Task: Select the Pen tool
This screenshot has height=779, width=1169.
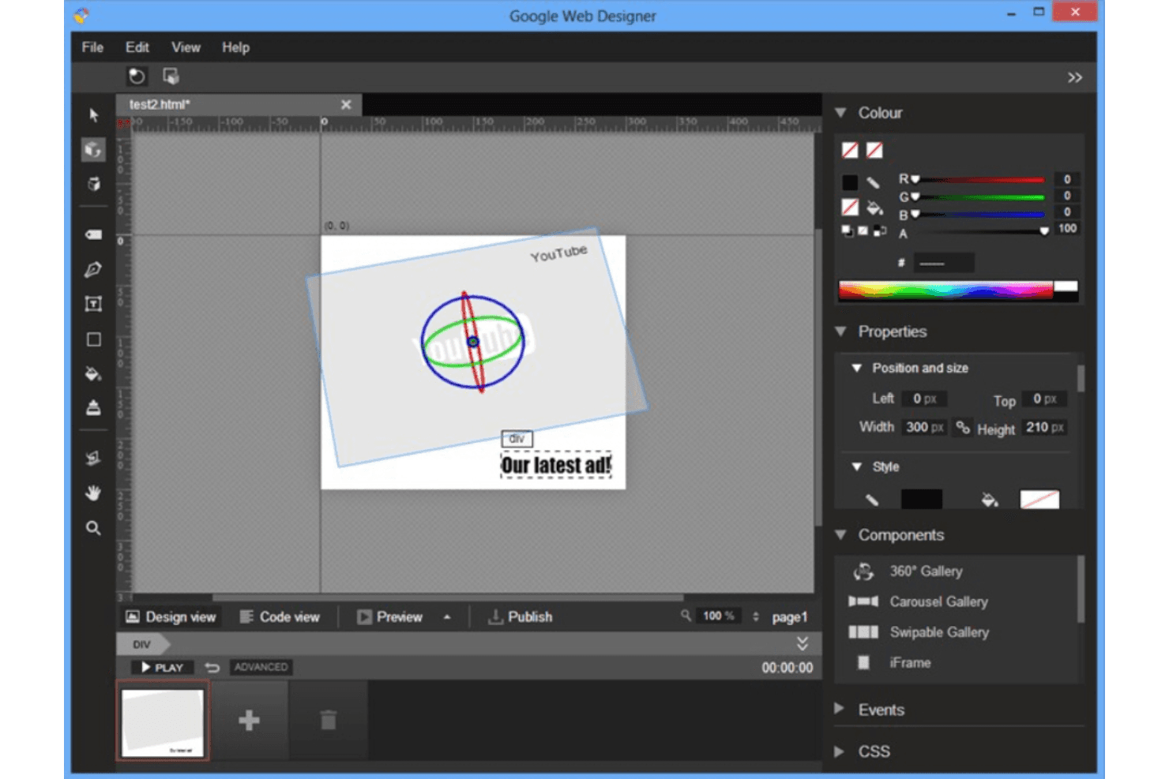Action: pyautogui.click(x=93, y=270)
